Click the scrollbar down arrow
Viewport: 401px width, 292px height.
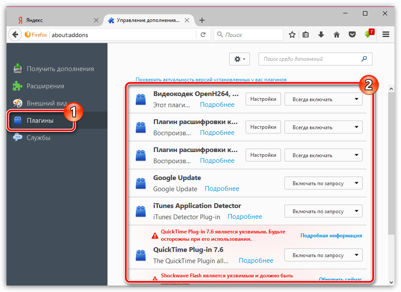391,282
